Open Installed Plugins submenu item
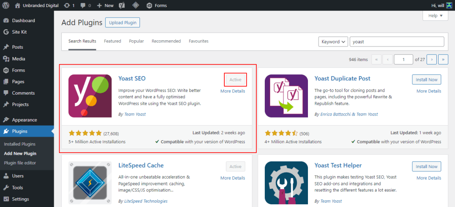455x207 pixels. coord(20,144)
